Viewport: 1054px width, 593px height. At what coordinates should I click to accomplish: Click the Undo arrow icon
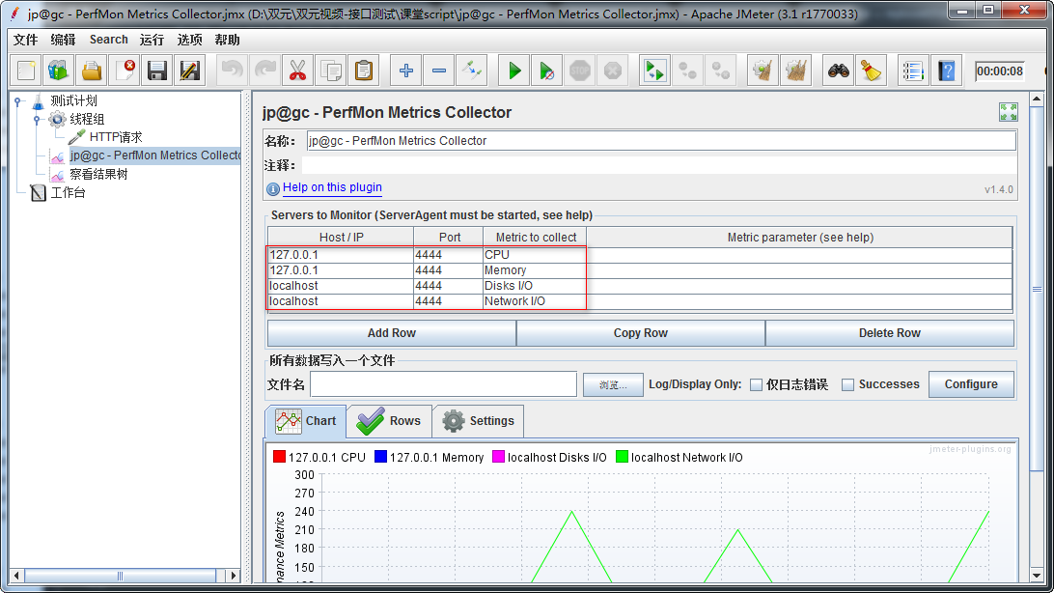click(232, 71)
